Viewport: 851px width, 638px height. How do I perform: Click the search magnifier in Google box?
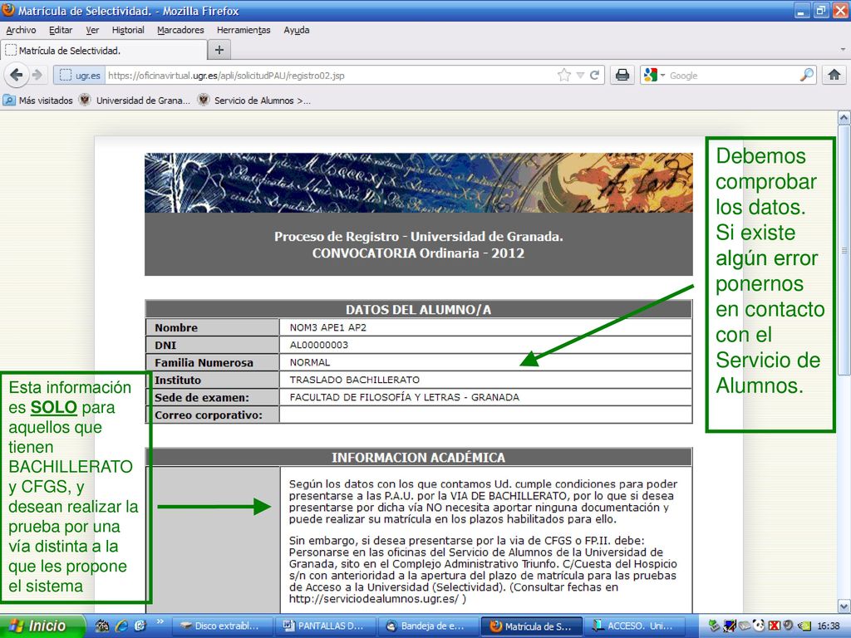[807, 75]
